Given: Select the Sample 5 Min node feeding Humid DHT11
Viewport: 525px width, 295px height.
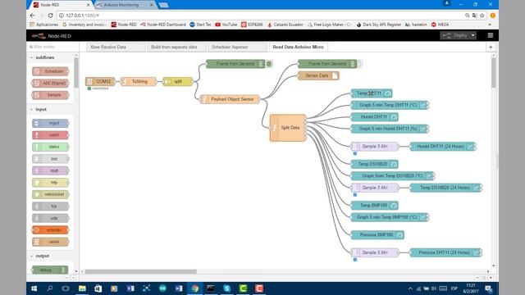Looking at the screenshot, I should [375, 147].
